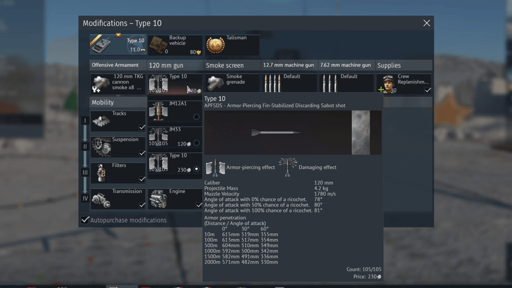The width and height of the screenshot is (512, 288).
Task: Click the 120 mm TKG cannon smoke icon
Action: pos(101,83)
